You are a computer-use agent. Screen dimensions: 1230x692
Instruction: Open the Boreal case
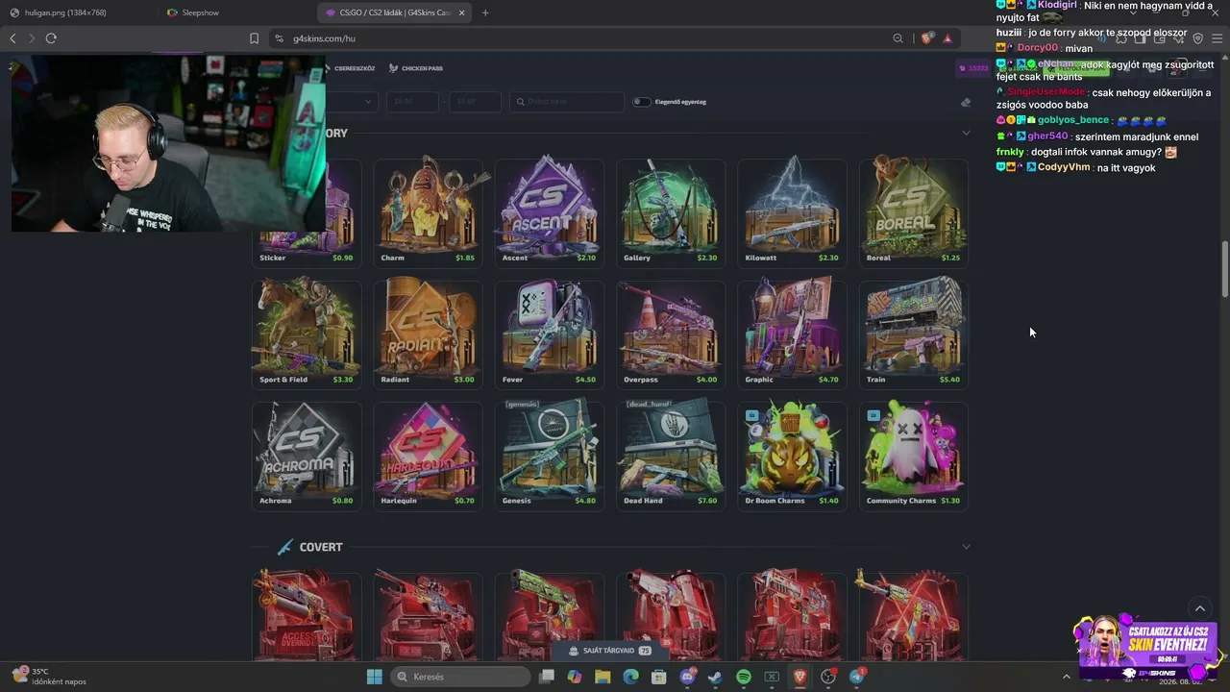[913, 211]
